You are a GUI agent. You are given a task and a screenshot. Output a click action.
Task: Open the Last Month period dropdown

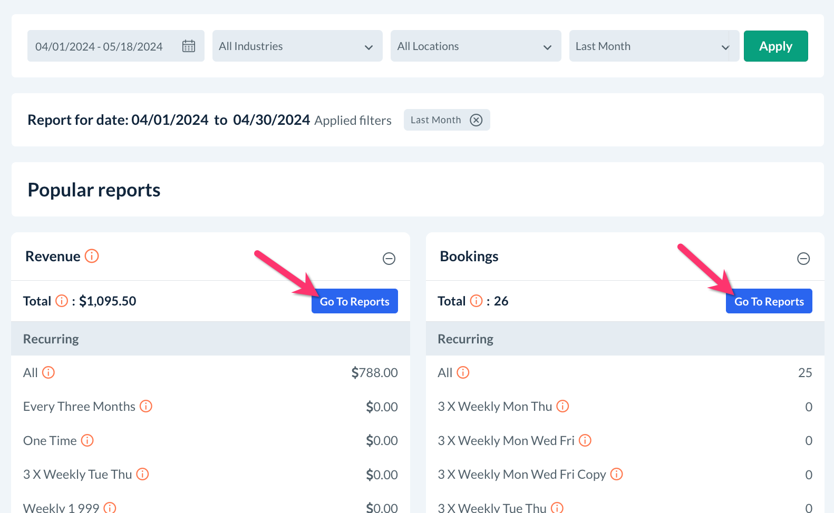pyautogui.click(x=654, y=46)
